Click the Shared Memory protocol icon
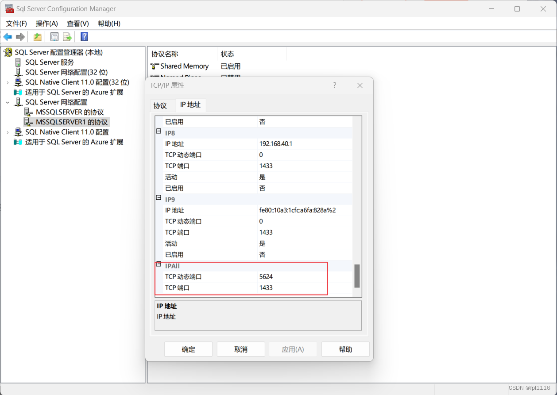Image resolution: width=557 pixels, height=395 pixels. [155, 66]
